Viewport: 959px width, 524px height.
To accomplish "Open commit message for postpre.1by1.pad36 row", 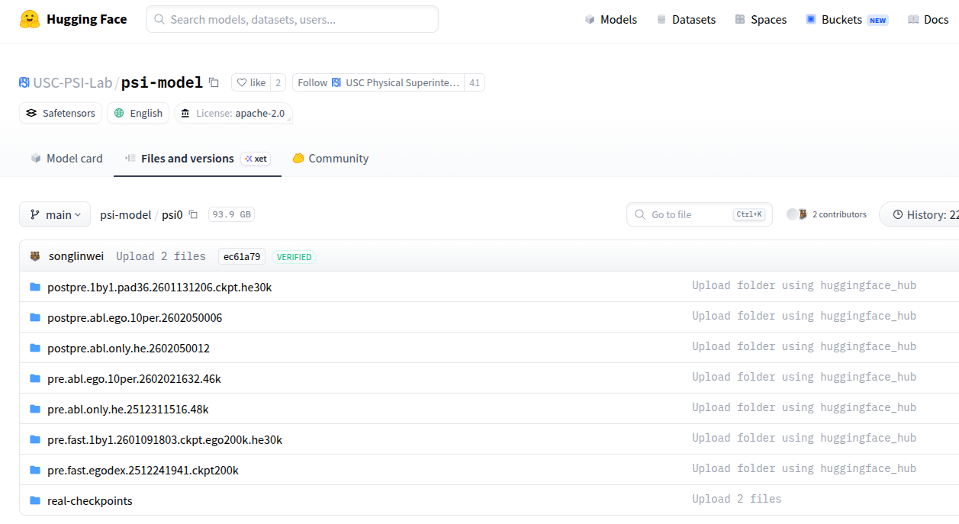I will pyautogui.click(x=804, y=285).
